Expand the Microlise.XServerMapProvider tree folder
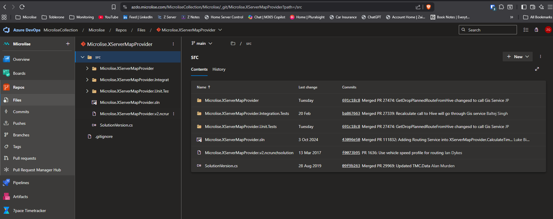The image size is (553, 219). (x=87, y=68)
